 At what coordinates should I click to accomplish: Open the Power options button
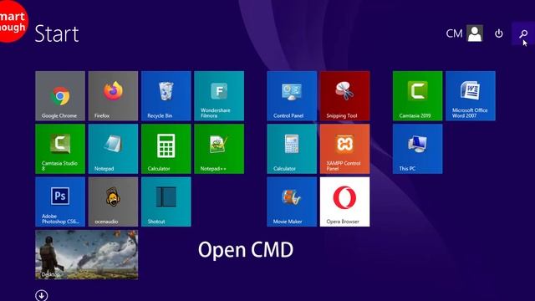pyautogui.click(x=499, y=33)
